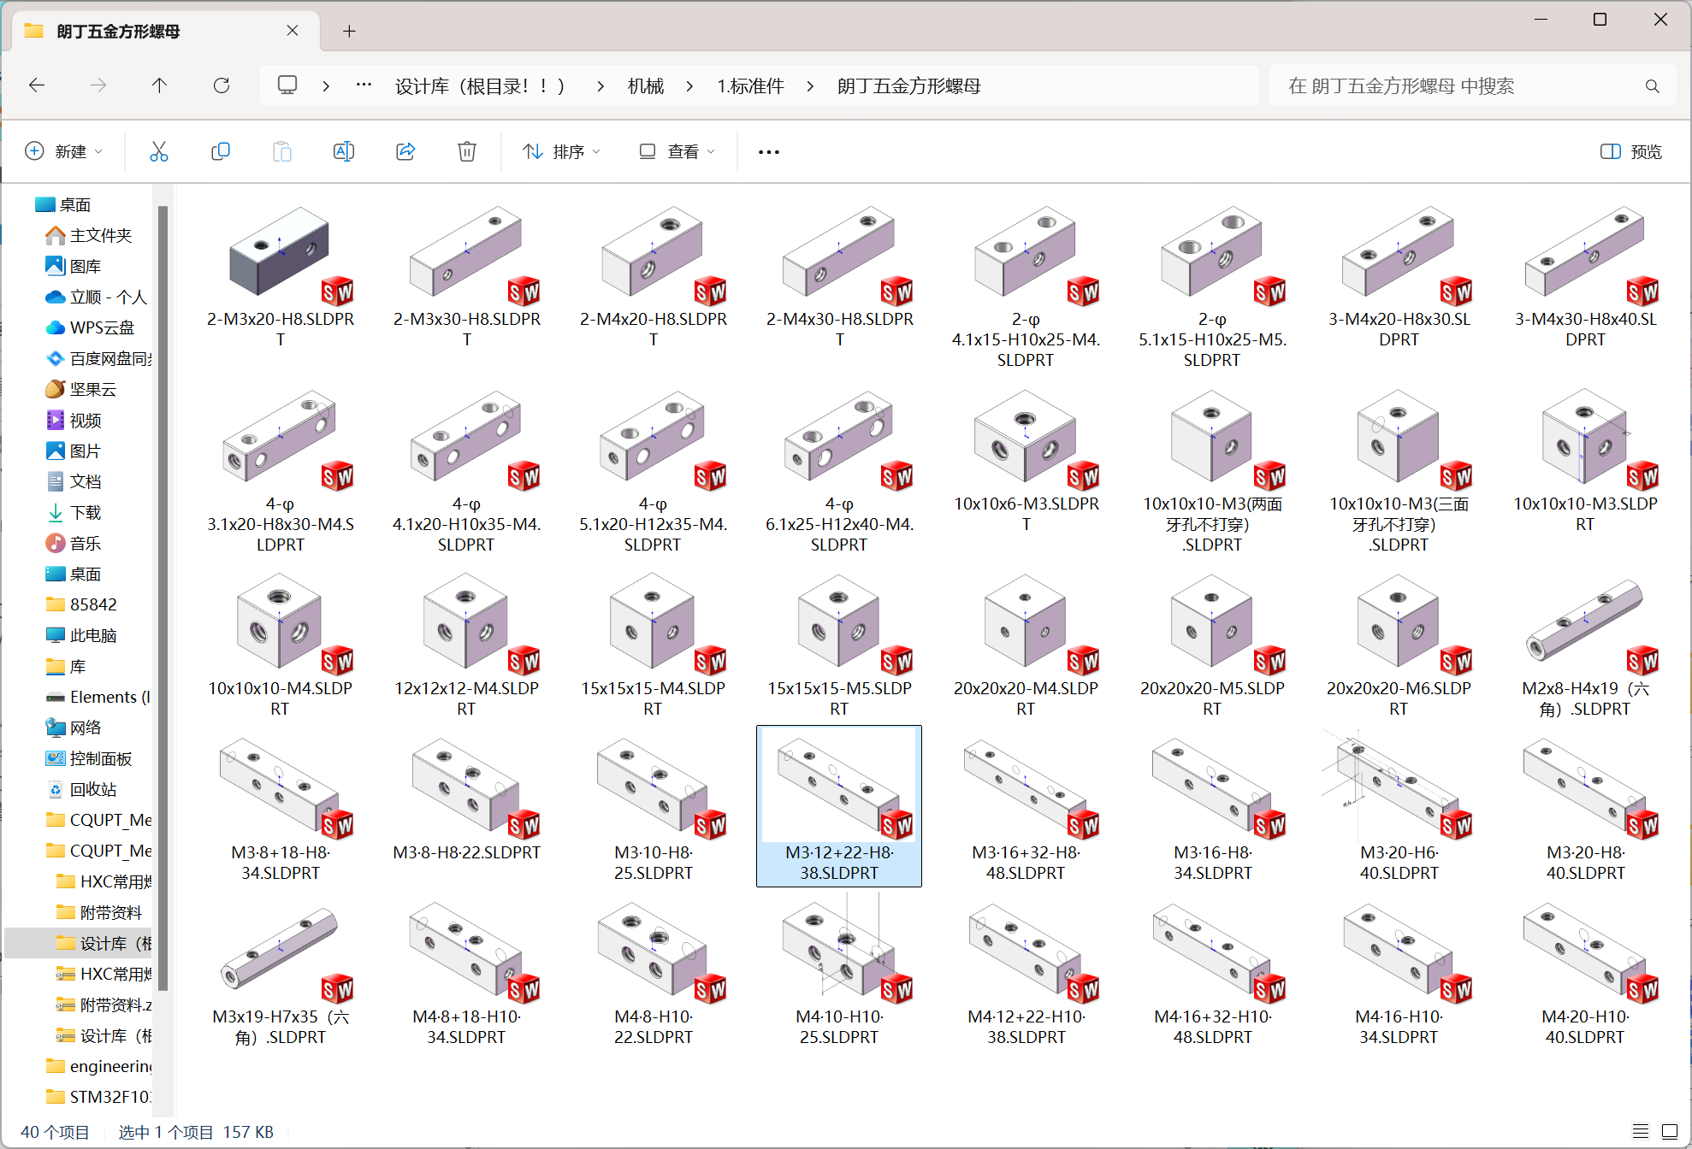This screenshot has width=1692, height=1149.
Task: Click the Share icon
Action: pyautogui.click(x=405, y=151)
